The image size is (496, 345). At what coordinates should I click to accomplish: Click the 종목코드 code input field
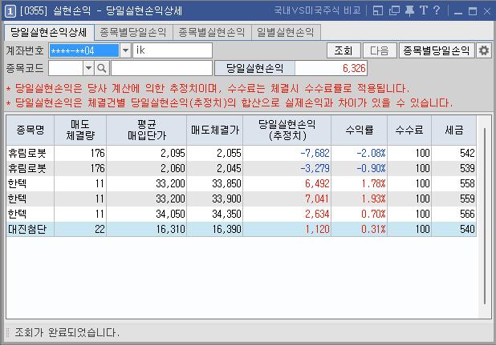tap(66, 68)
